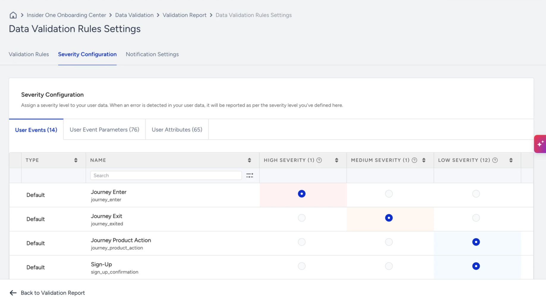Click the journey_enter event key text

106,200
